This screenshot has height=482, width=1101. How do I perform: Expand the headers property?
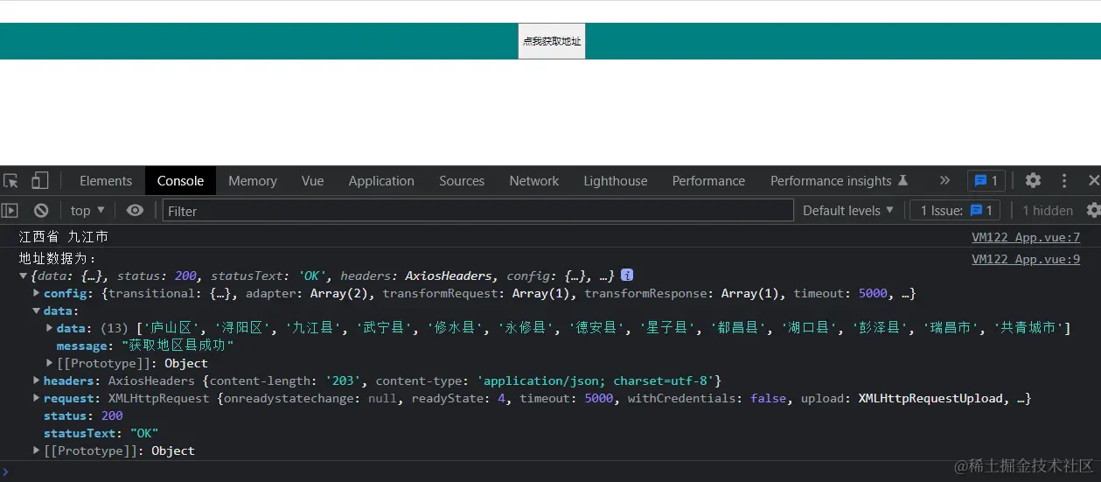click(36, 381)
